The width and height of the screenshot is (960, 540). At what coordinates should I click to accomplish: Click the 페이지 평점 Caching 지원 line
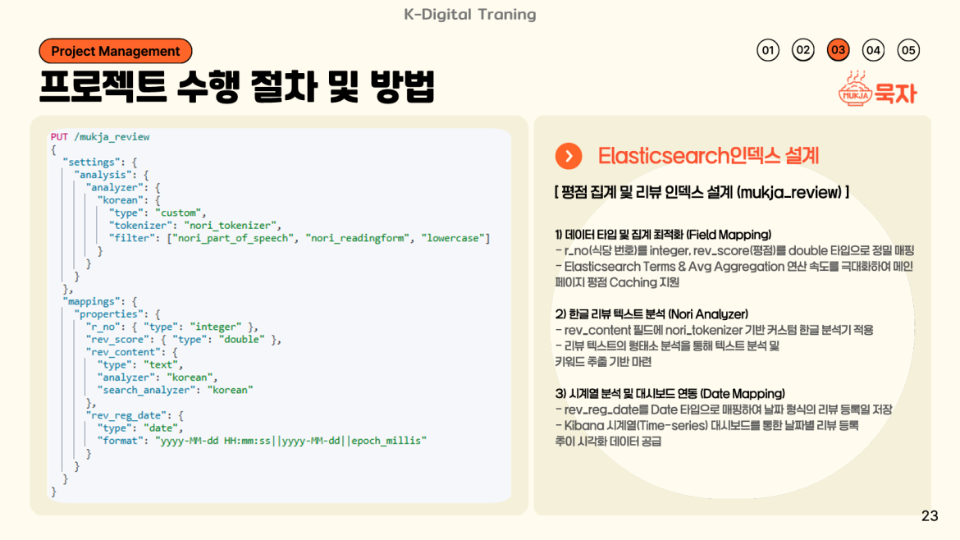tap(617, 282)
